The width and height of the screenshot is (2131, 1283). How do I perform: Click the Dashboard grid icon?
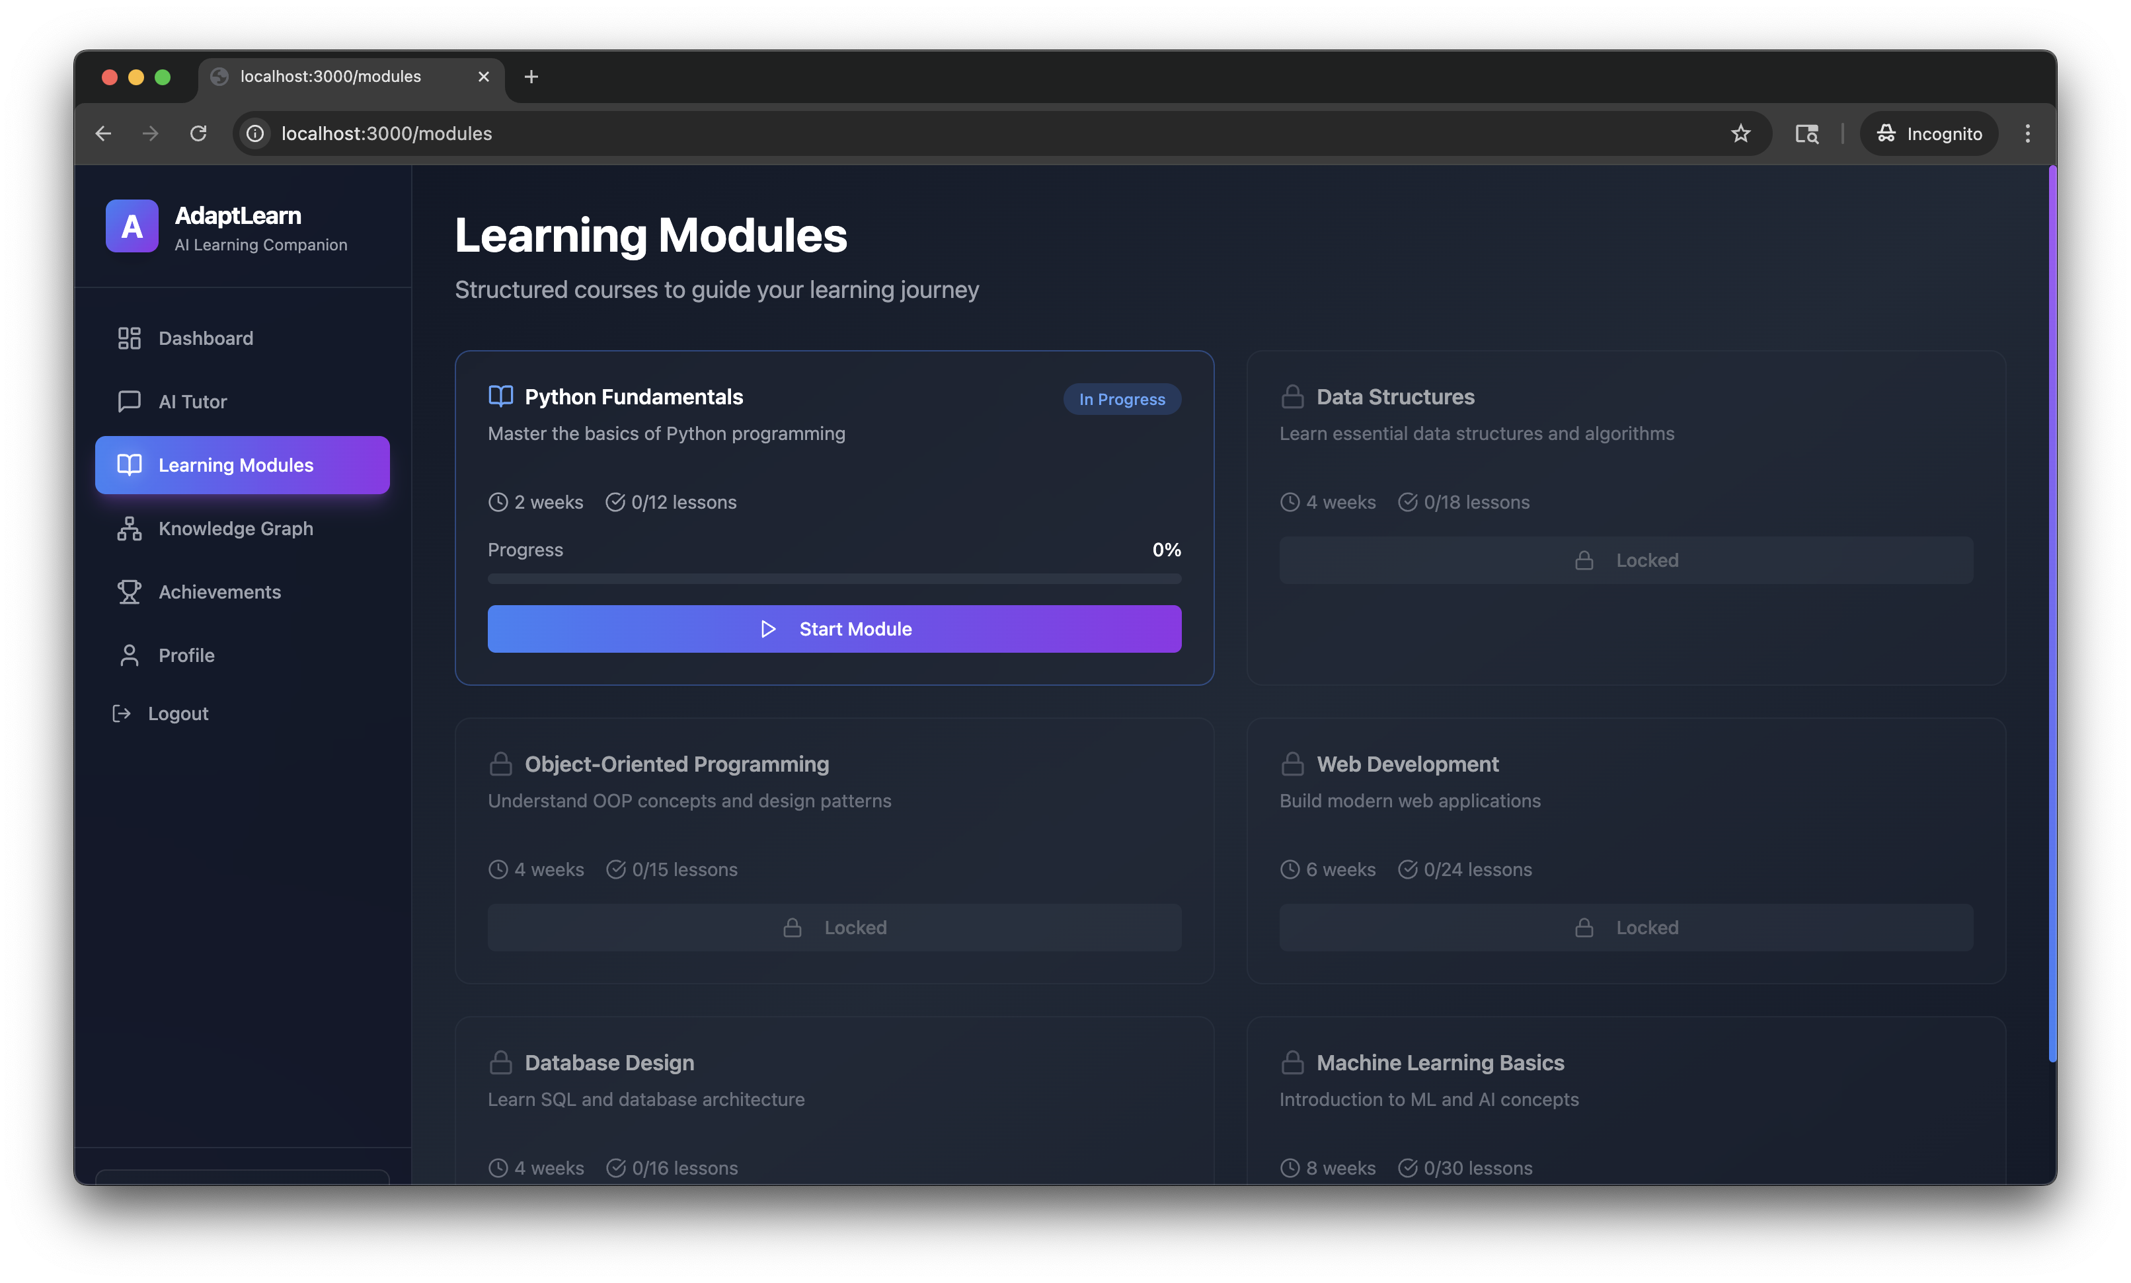click(x=129, y=338)
